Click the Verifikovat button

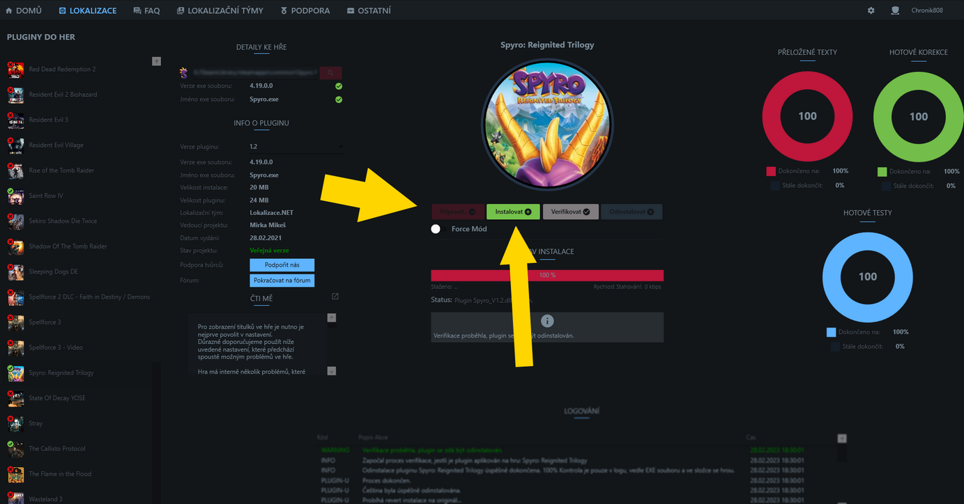coord(571,212)
